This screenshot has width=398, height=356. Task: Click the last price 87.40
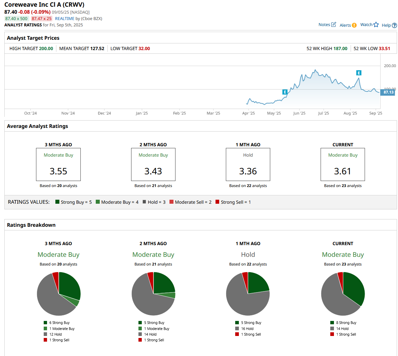tap(11, 12)
